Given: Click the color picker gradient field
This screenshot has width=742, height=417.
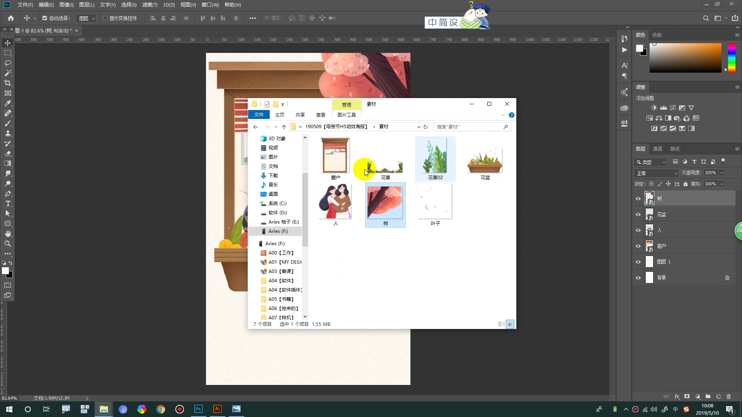Looking at the screenshot, I should click(x=685, y=58).
